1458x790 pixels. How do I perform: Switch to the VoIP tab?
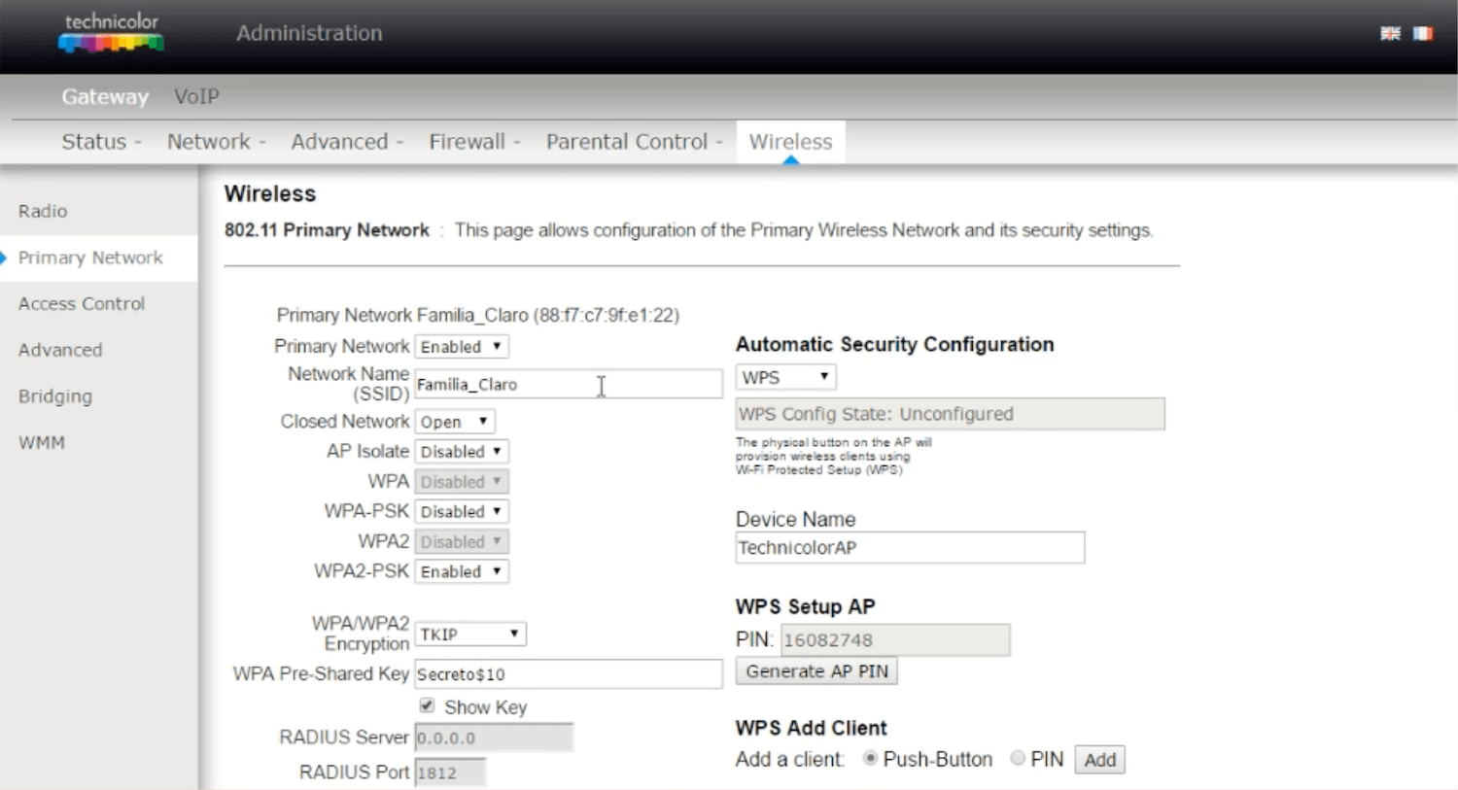pyautogui.click(x=196, y=96)
